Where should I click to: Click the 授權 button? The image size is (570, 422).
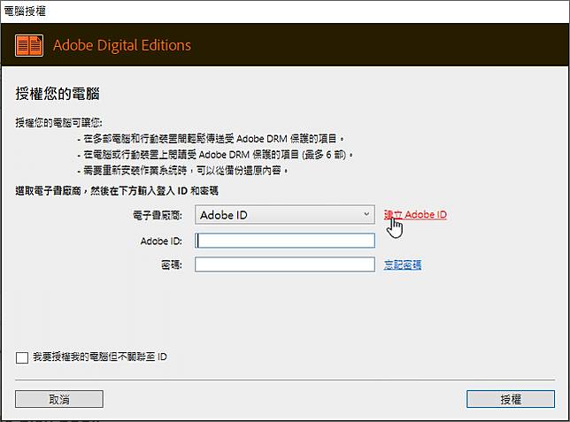(x=511, y=400)
